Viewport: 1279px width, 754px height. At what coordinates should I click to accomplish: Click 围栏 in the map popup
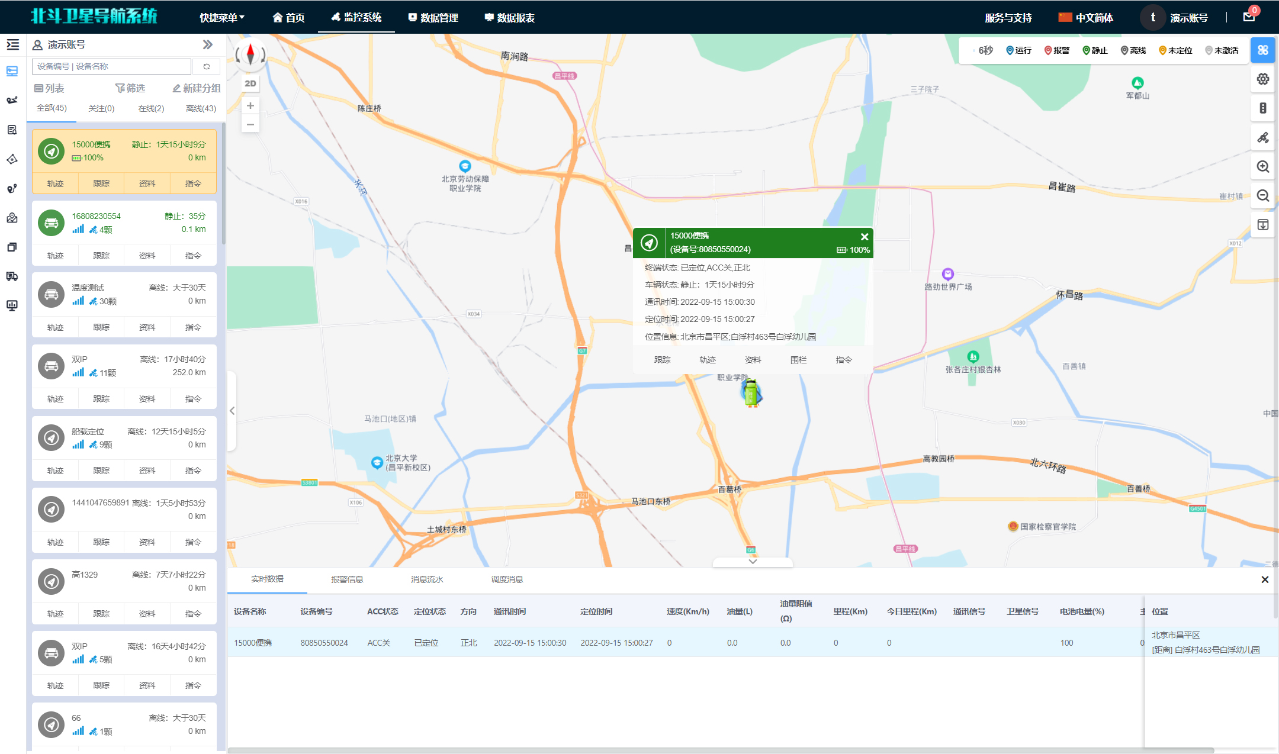point(798,360)
